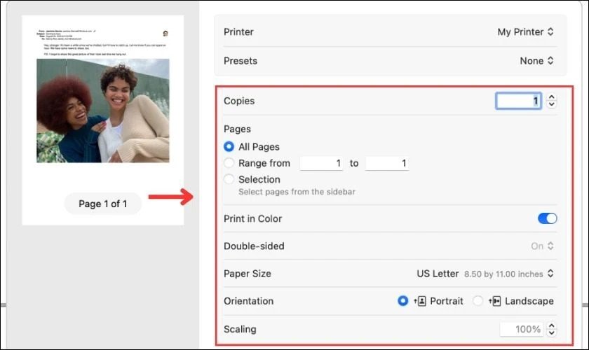589x350 pixels.
Task: Click the Page 1 of 1 label
Action: coord(102,204)
